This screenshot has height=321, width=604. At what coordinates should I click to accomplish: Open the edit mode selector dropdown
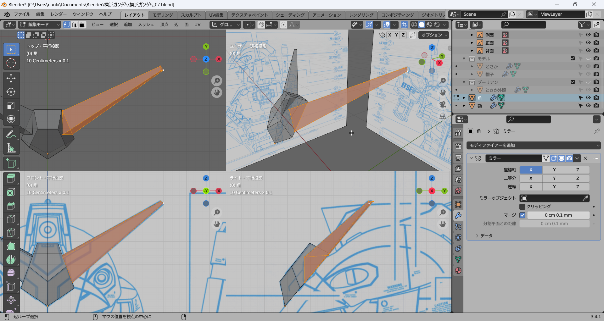39,25
